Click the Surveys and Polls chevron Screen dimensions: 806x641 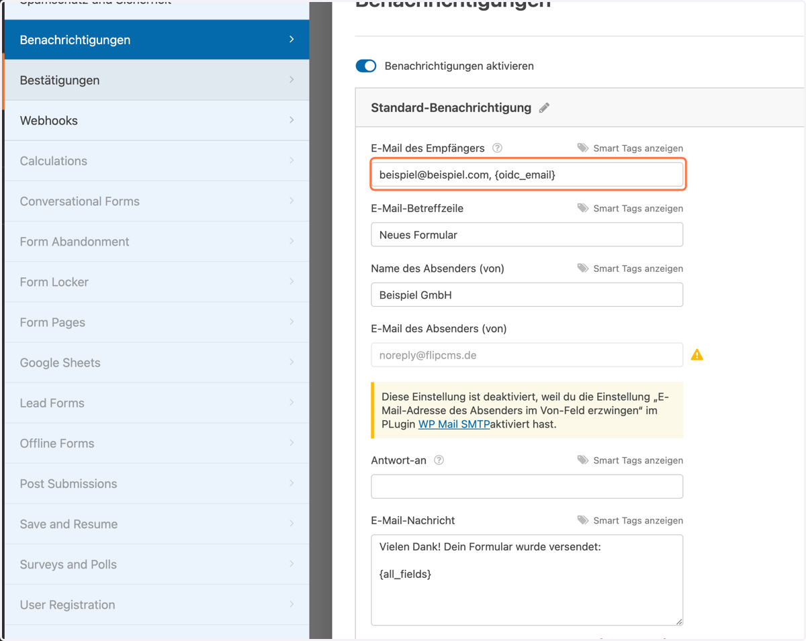pyautogui.click(x=292, y=564)
